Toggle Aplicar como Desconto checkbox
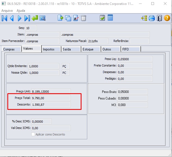 [33, 134]
